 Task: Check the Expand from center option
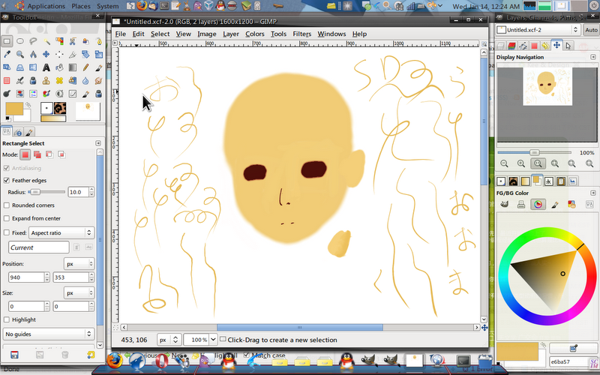(x=7, y=217)
